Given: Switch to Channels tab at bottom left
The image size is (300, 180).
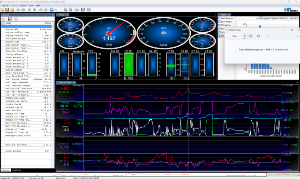Looking at the screenshot, I should (x=5, y=170).
